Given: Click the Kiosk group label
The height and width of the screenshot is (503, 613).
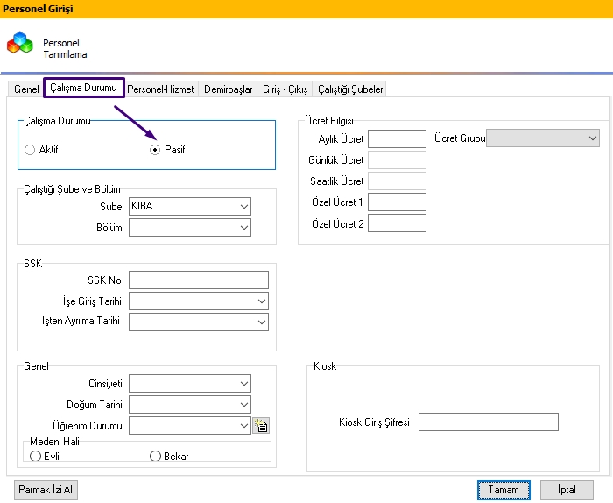Looking at the screenshot, I should click(x=325, y=366).
